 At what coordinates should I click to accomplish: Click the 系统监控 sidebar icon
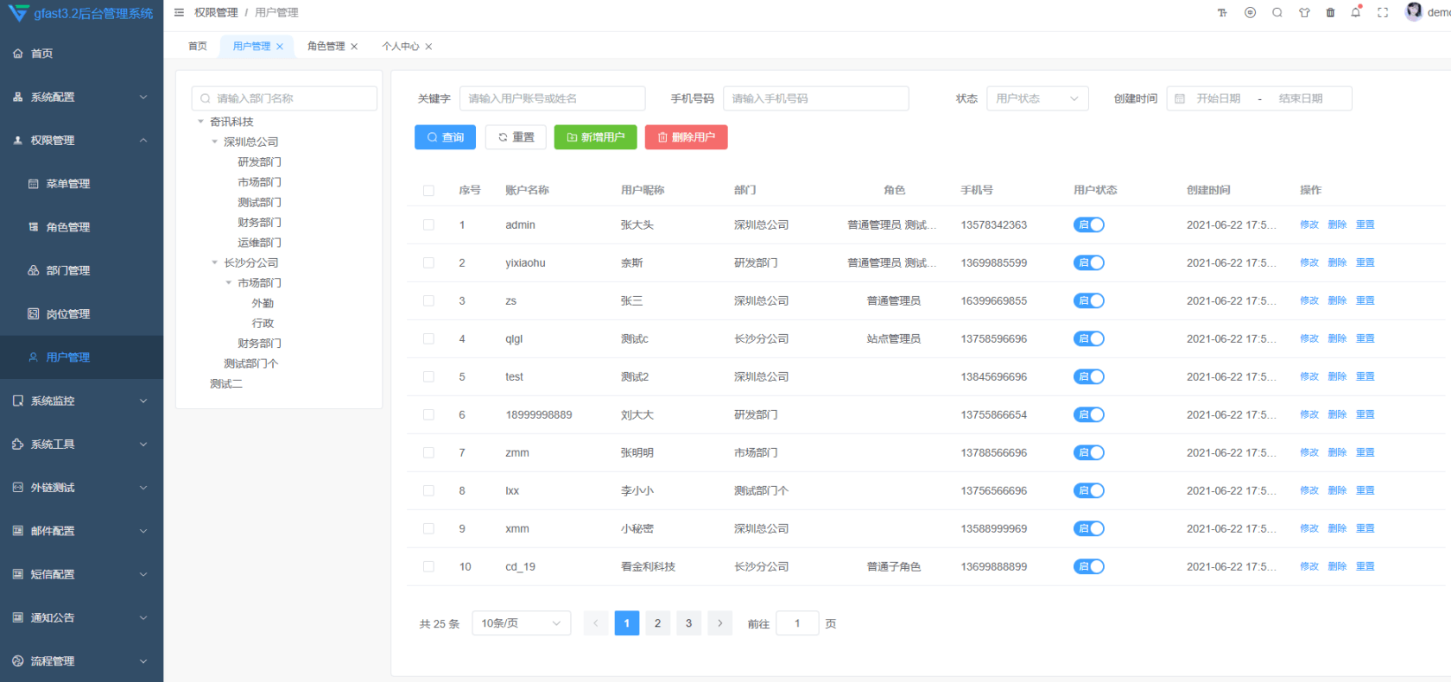[18, 401]
